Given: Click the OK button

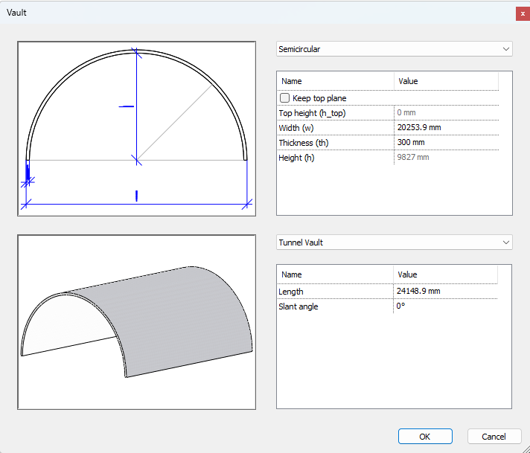Looking at the screenshot, I should (x=424, y=437).
